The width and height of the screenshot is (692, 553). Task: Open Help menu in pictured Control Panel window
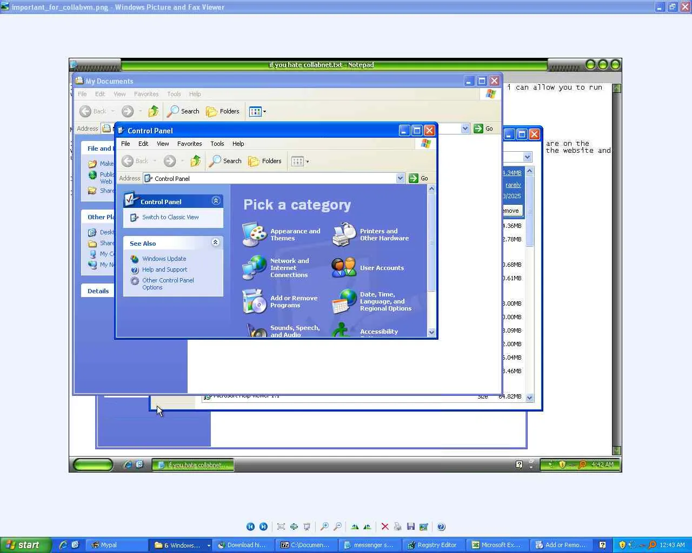(238, 144)
